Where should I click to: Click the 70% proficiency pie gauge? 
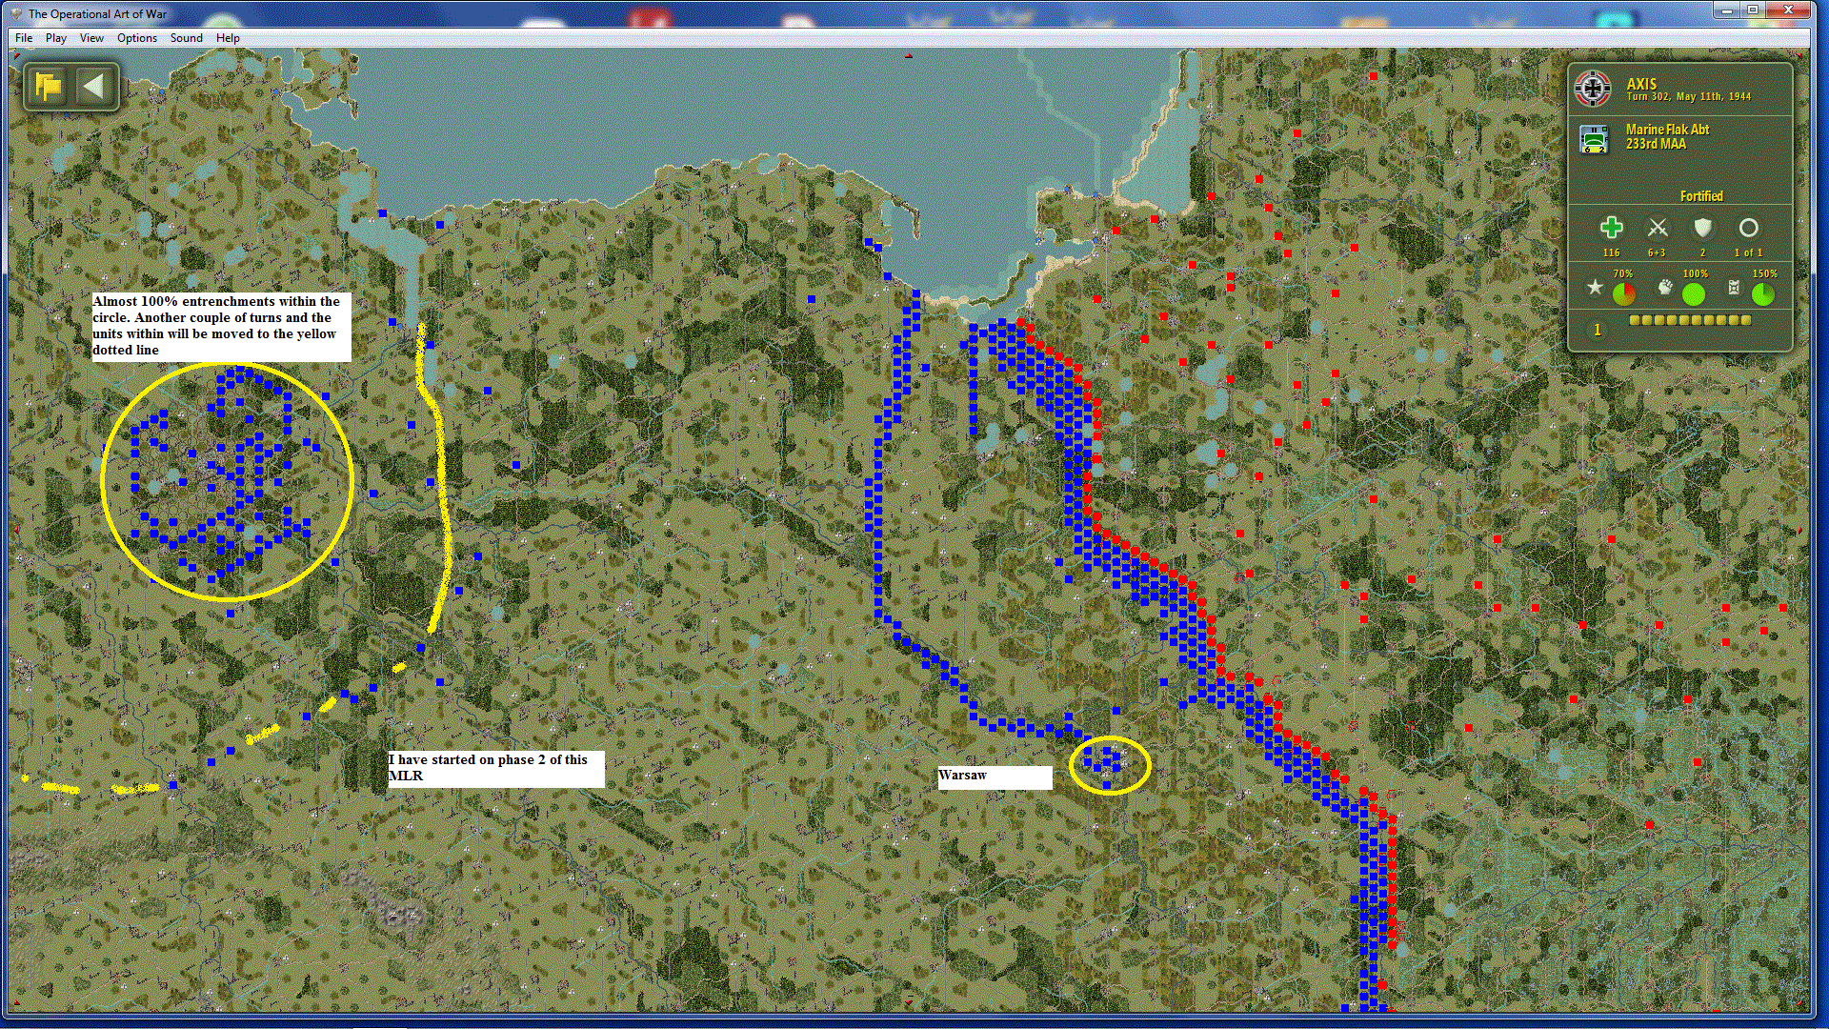point(1623,294)
